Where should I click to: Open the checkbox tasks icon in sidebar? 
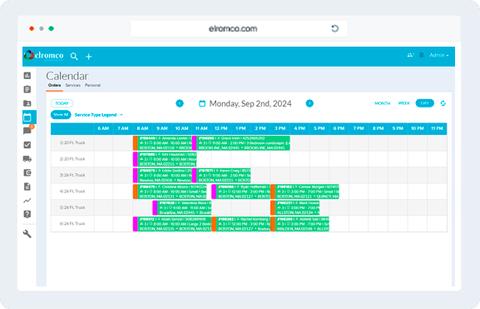27,145
